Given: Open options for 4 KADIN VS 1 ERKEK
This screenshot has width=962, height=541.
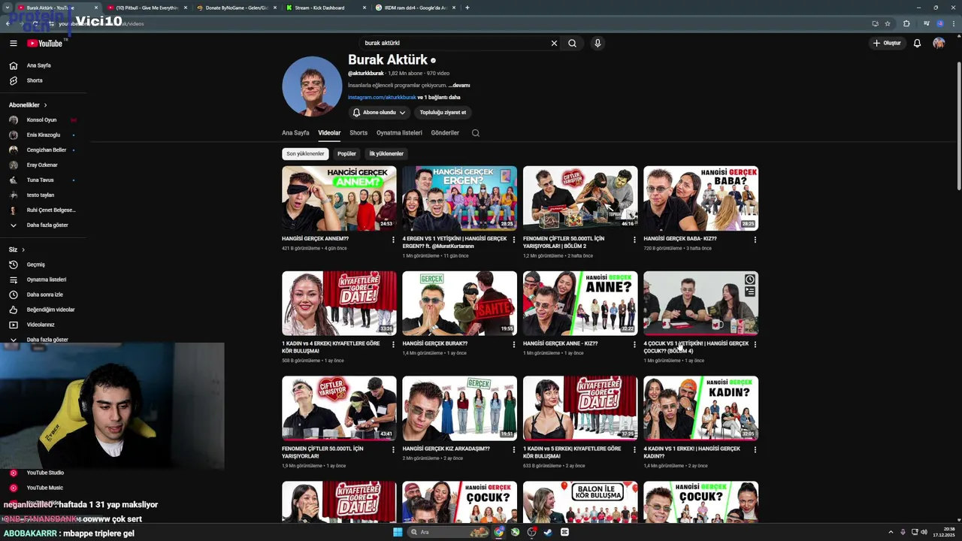Looking at the screenshot, I should click(x=755, y=450).
